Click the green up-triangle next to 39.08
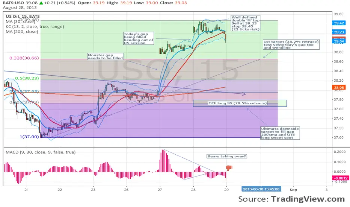 pos(41,3)
